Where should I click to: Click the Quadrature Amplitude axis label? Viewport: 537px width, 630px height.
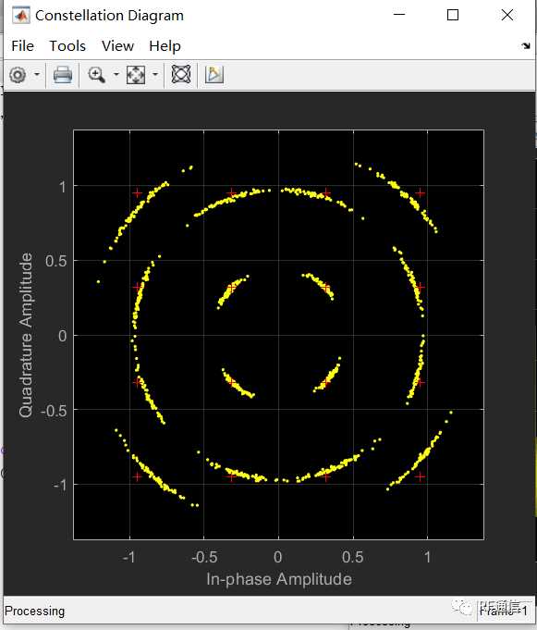click(26, 335)
